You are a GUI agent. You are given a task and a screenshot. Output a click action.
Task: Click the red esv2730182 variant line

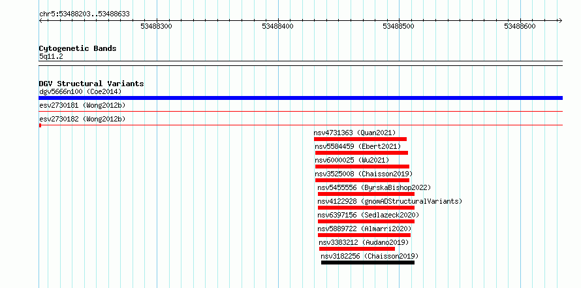pyautogui.click(x=300, y=125)
